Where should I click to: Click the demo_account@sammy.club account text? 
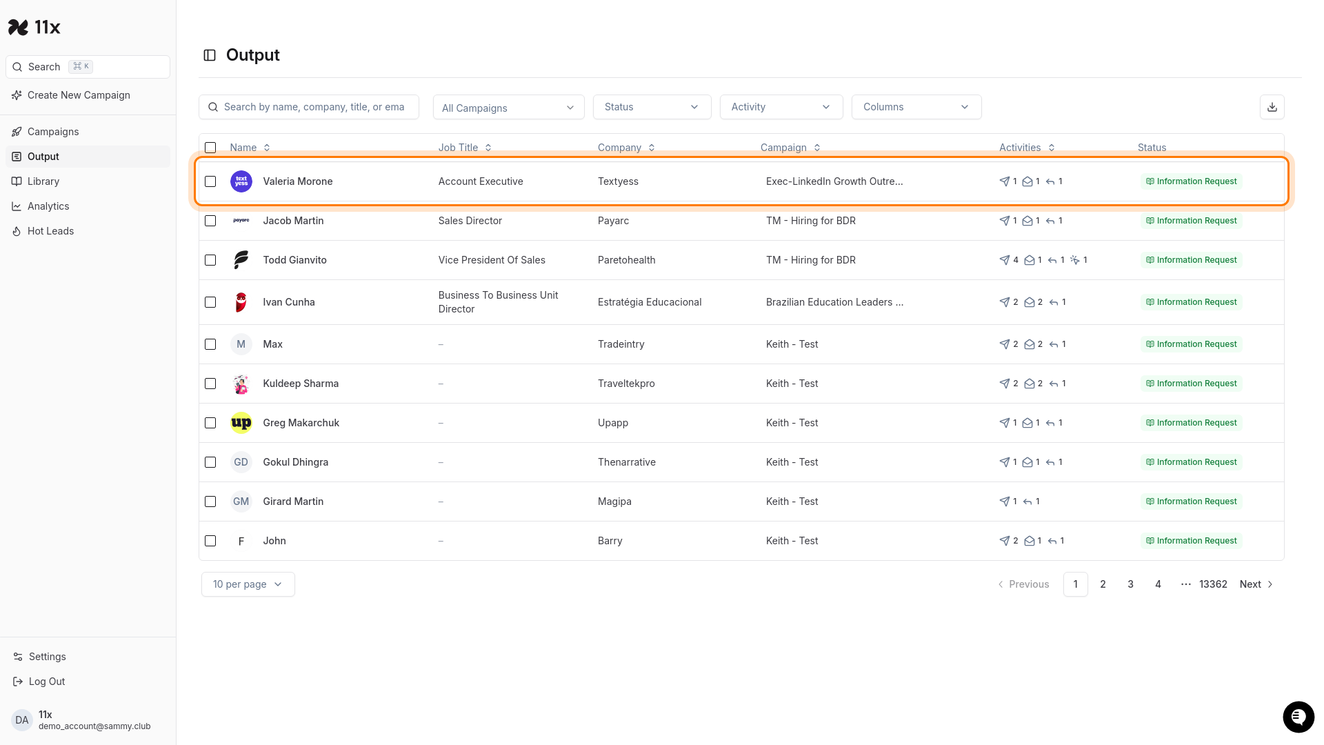click(x=94, y=726)
